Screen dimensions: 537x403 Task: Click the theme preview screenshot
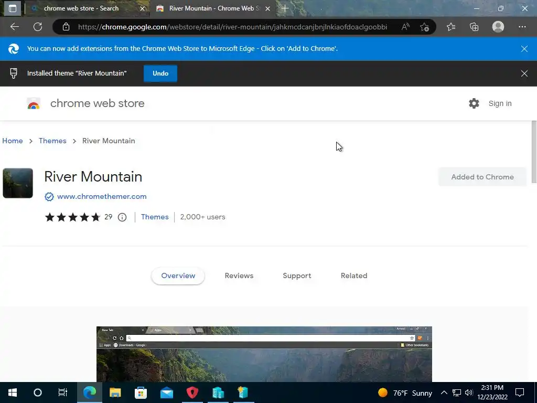pos(264,354)
